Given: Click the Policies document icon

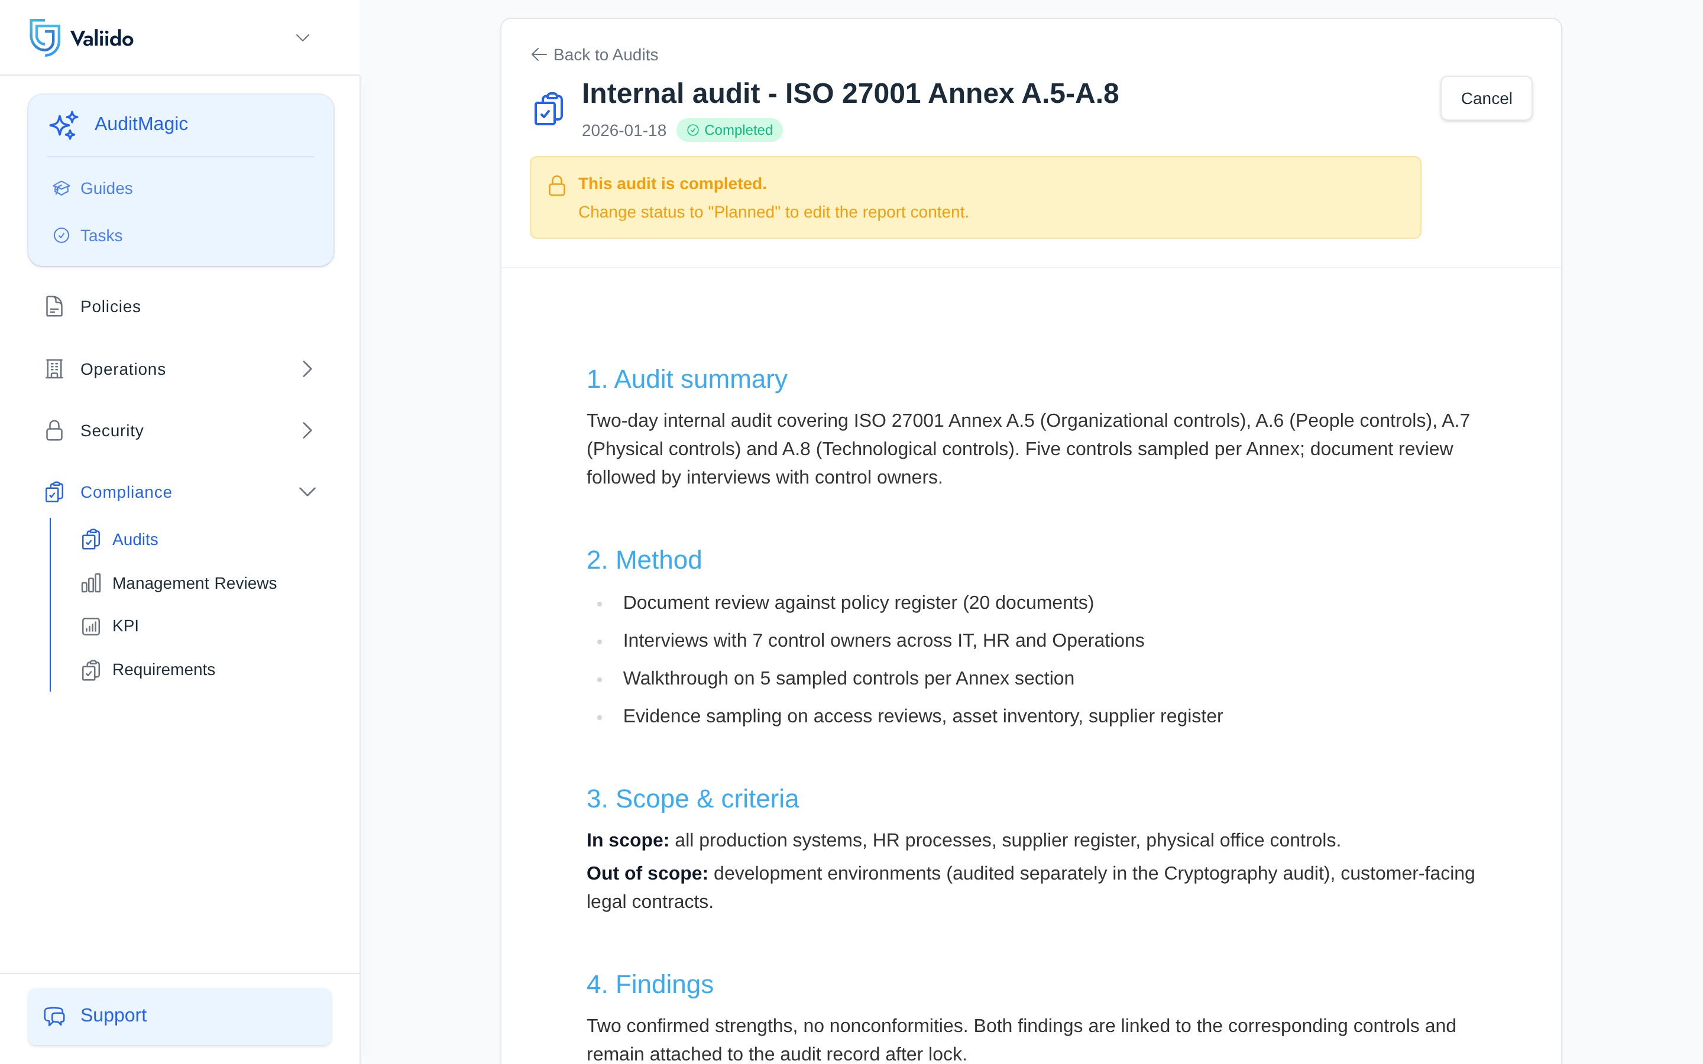Looking at the screenshot, I should (54, 306).
